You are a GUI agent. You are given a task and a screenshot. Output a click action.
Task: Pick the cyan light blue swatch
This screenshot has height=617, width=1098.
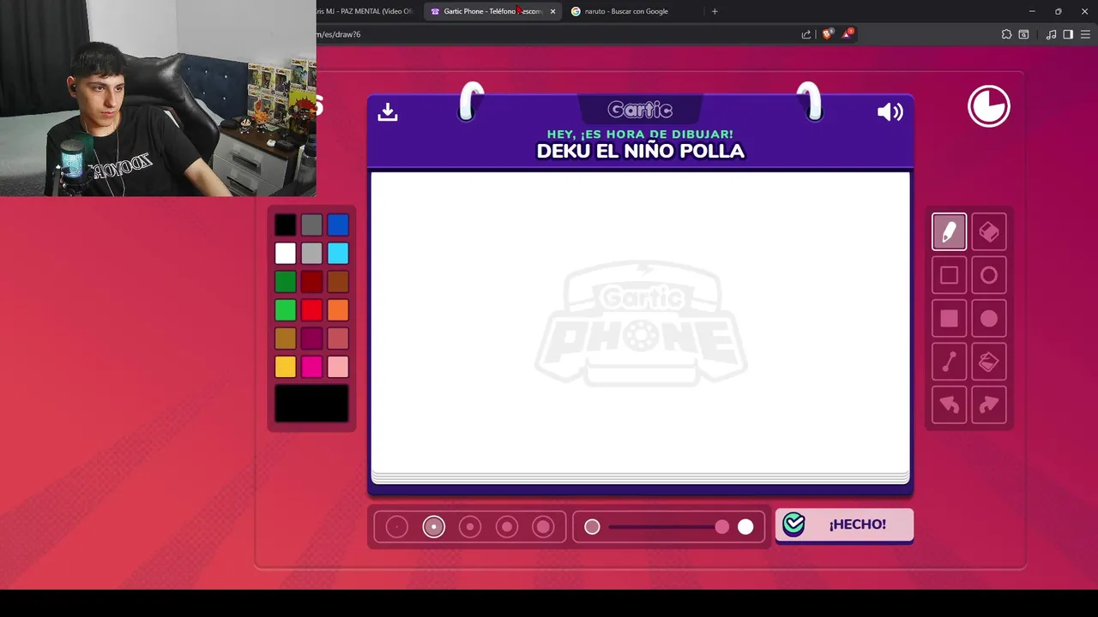[338, 254]
